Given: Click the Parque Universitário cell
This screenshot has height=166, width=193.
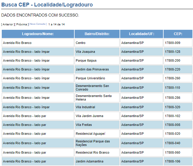Looking at the screenshot, I should click(x=97, y=78).
